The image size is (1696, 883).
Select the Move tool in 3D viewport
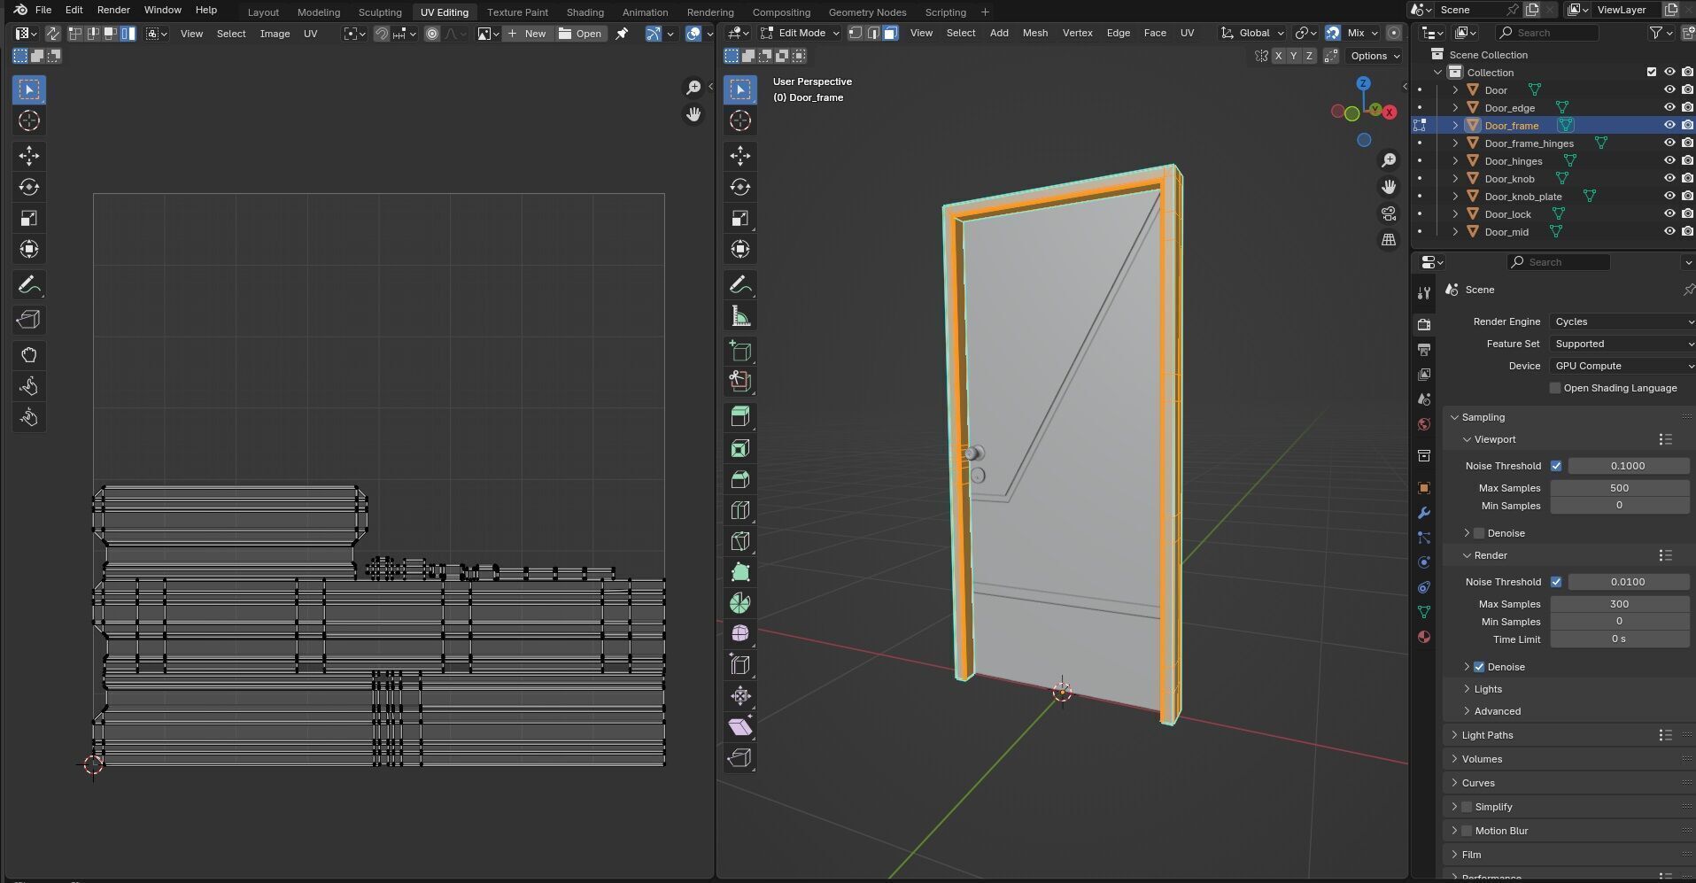tap(740, 156)
